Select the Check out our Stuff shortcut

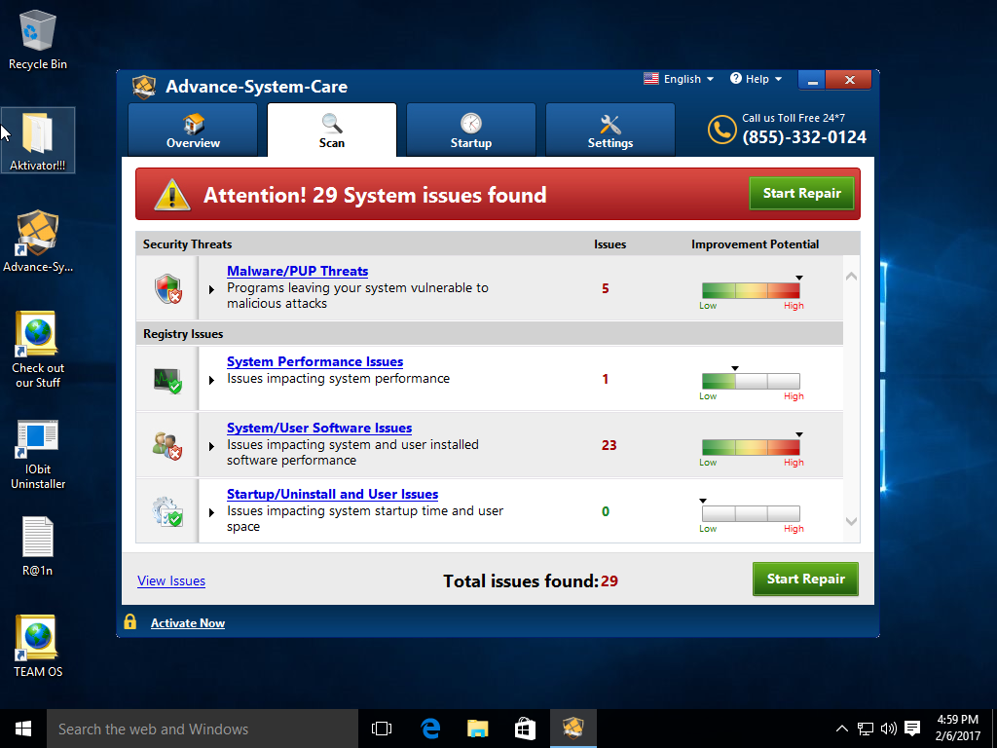click(38, 350)
